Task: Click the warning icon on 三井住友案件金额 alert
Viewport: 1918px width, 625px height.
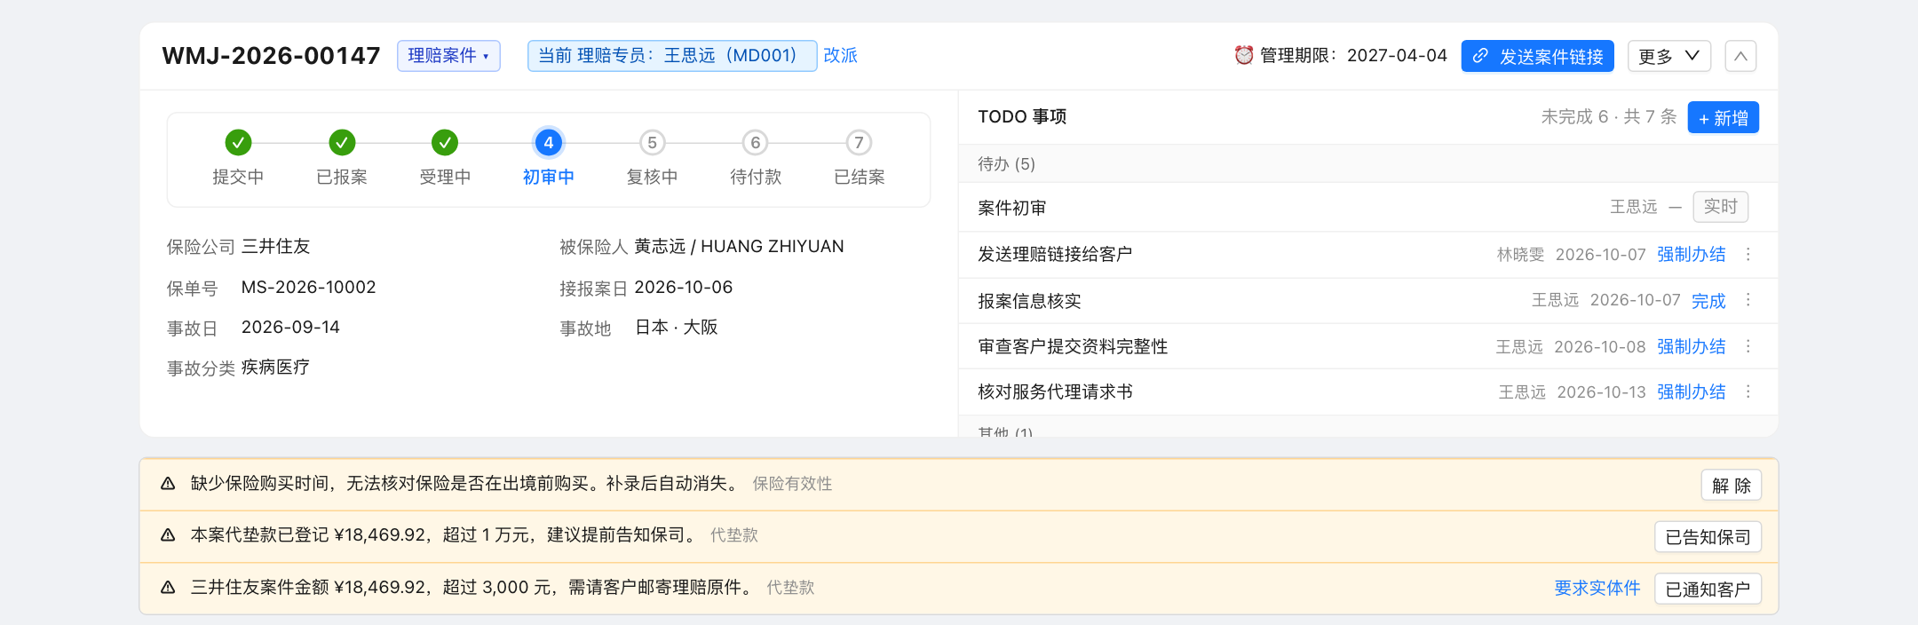Action: click(168, 588)
